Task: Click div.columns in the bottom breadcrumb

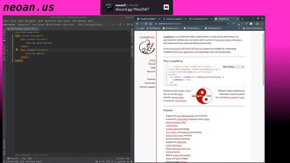Action: (23, 155)
